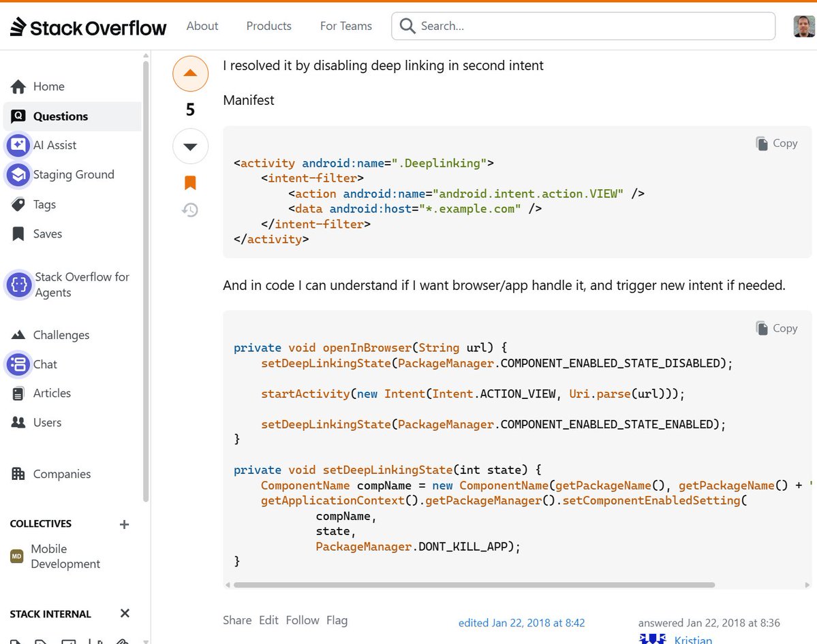The height and width of the screenshot is (644, 817).
Task: Share this answer
Action: point(237,620)
